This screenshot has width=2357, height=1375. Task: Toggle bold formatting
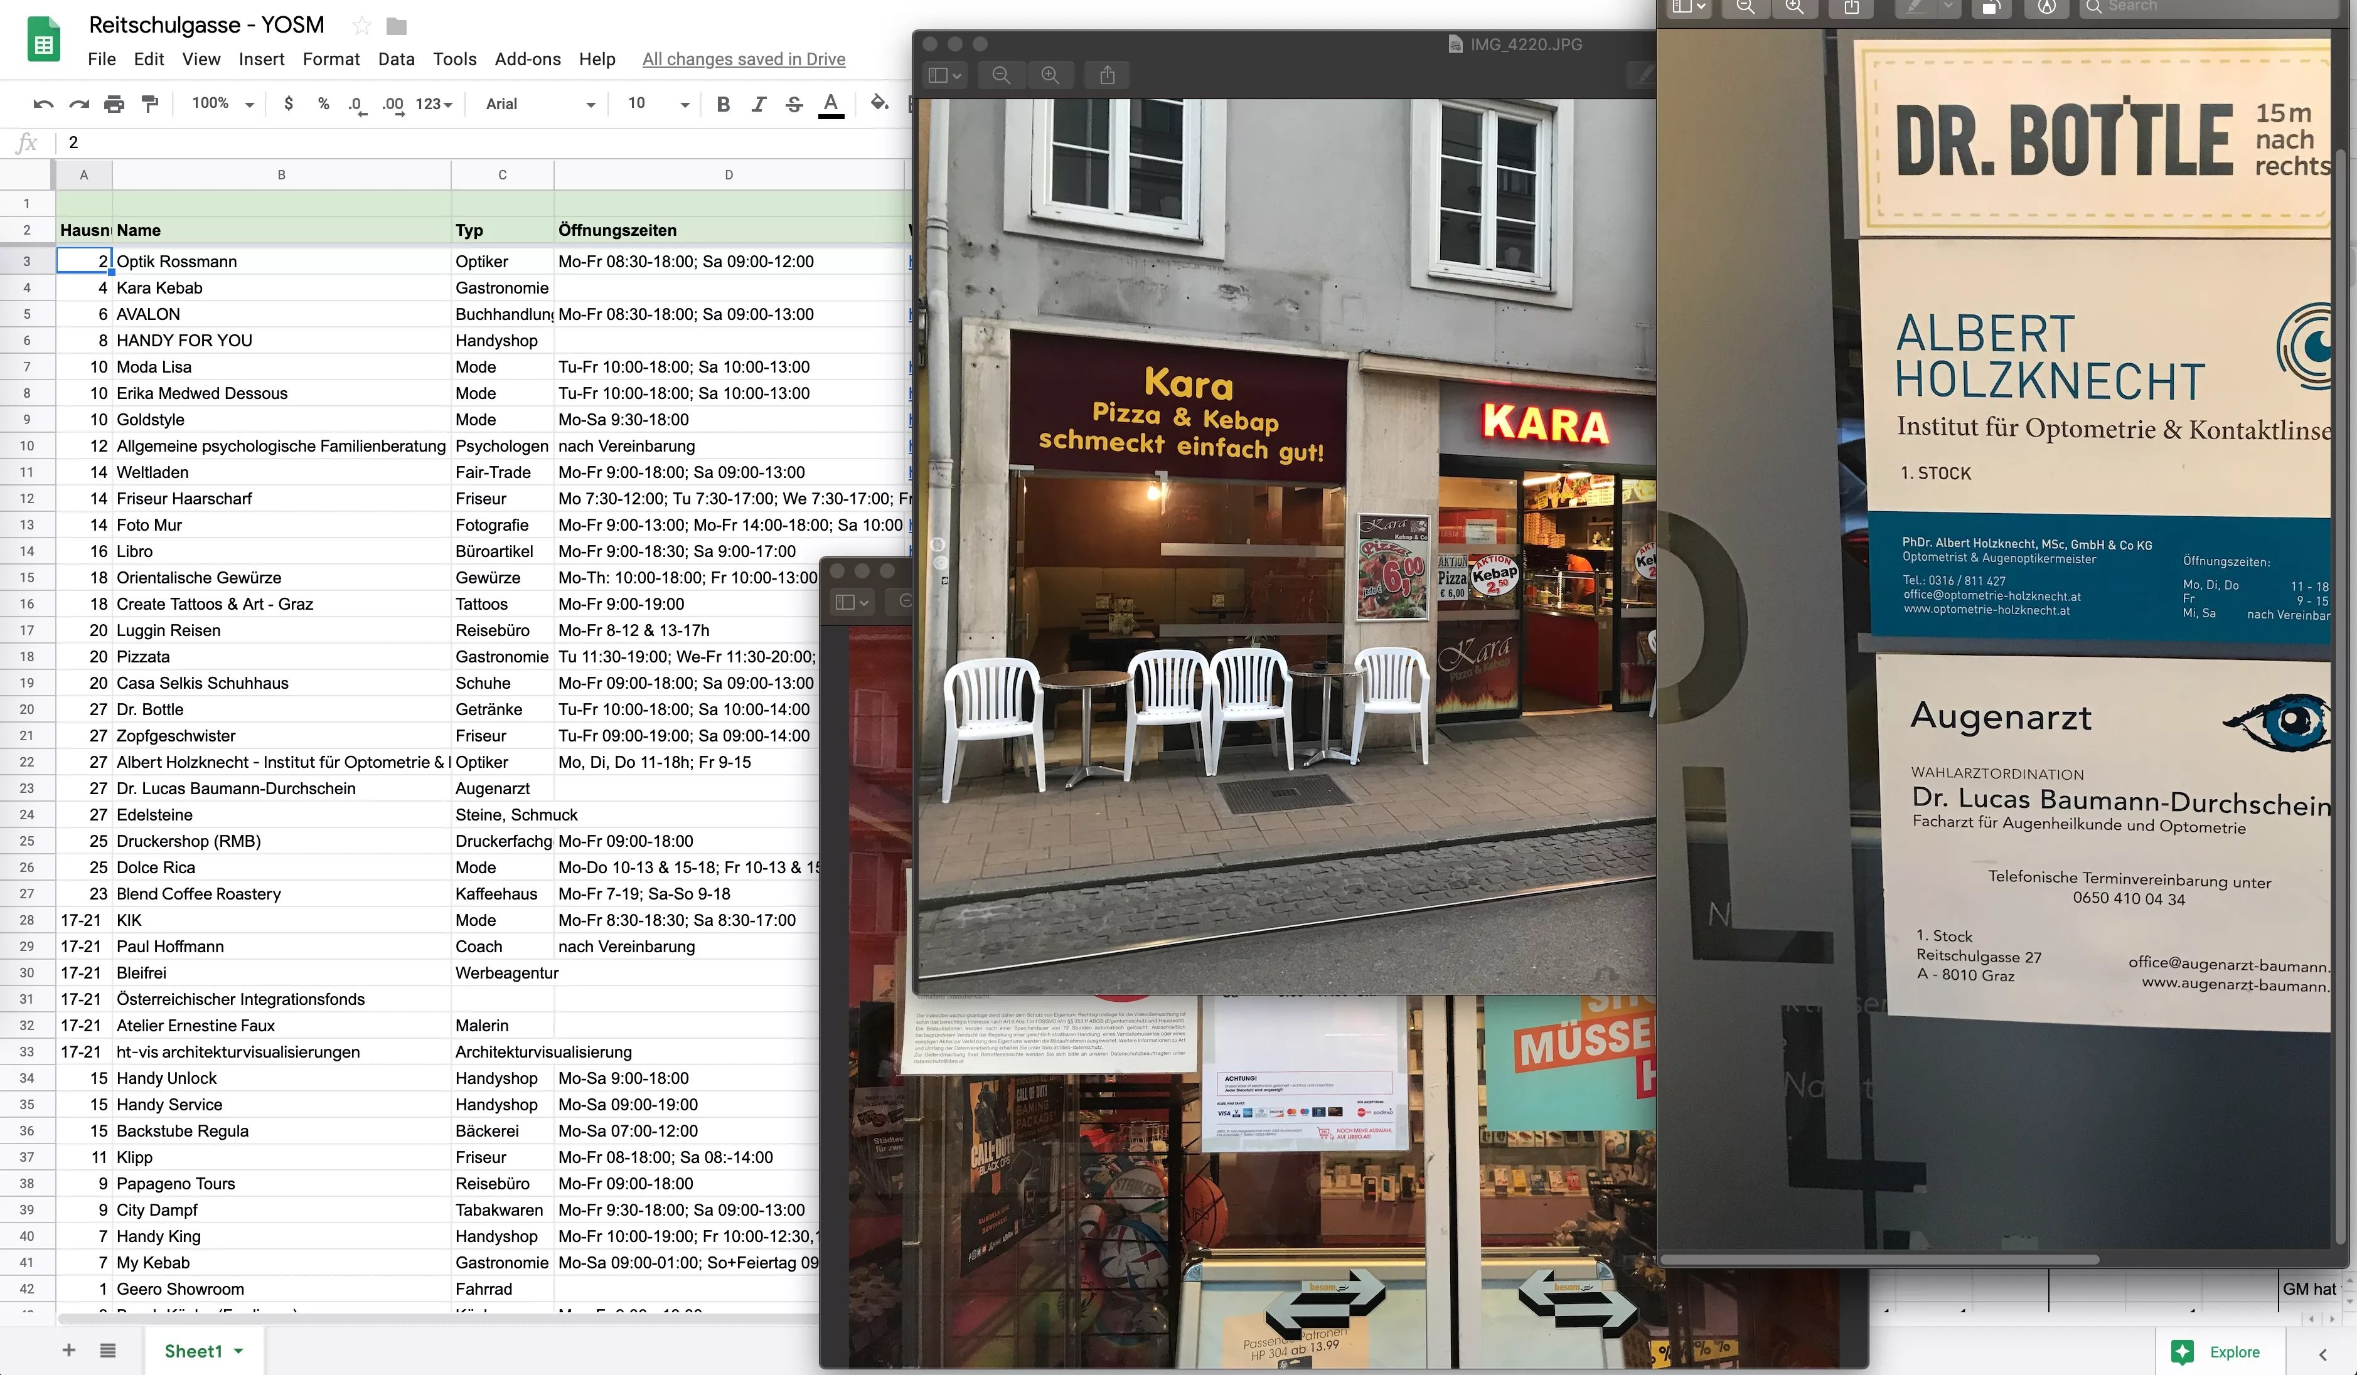(x=723, y=104)
